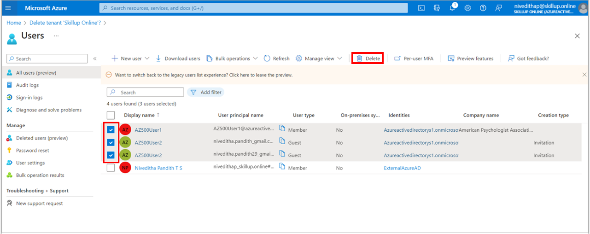Expand Manage view dropdown
This screenshot has height=234, width=590.
point(319,58)
